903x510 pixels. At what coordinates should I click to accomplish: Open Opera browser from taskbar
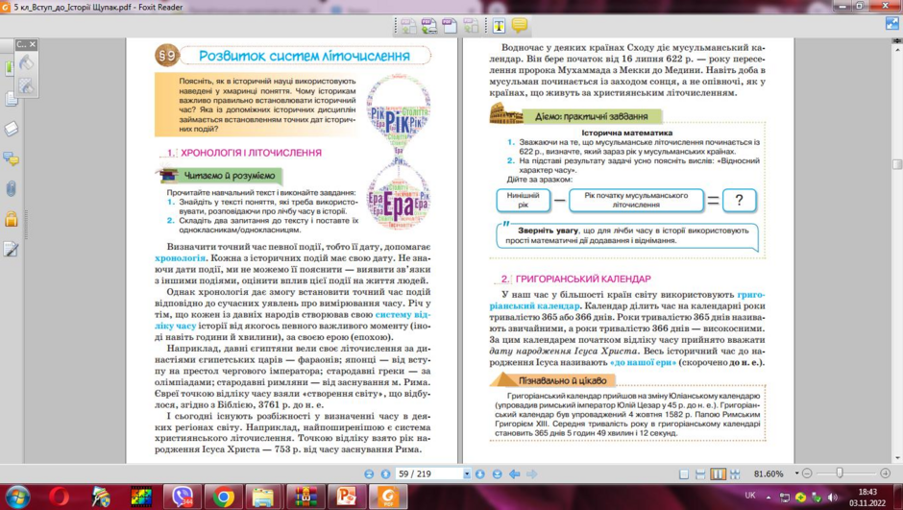coord(60,497)
